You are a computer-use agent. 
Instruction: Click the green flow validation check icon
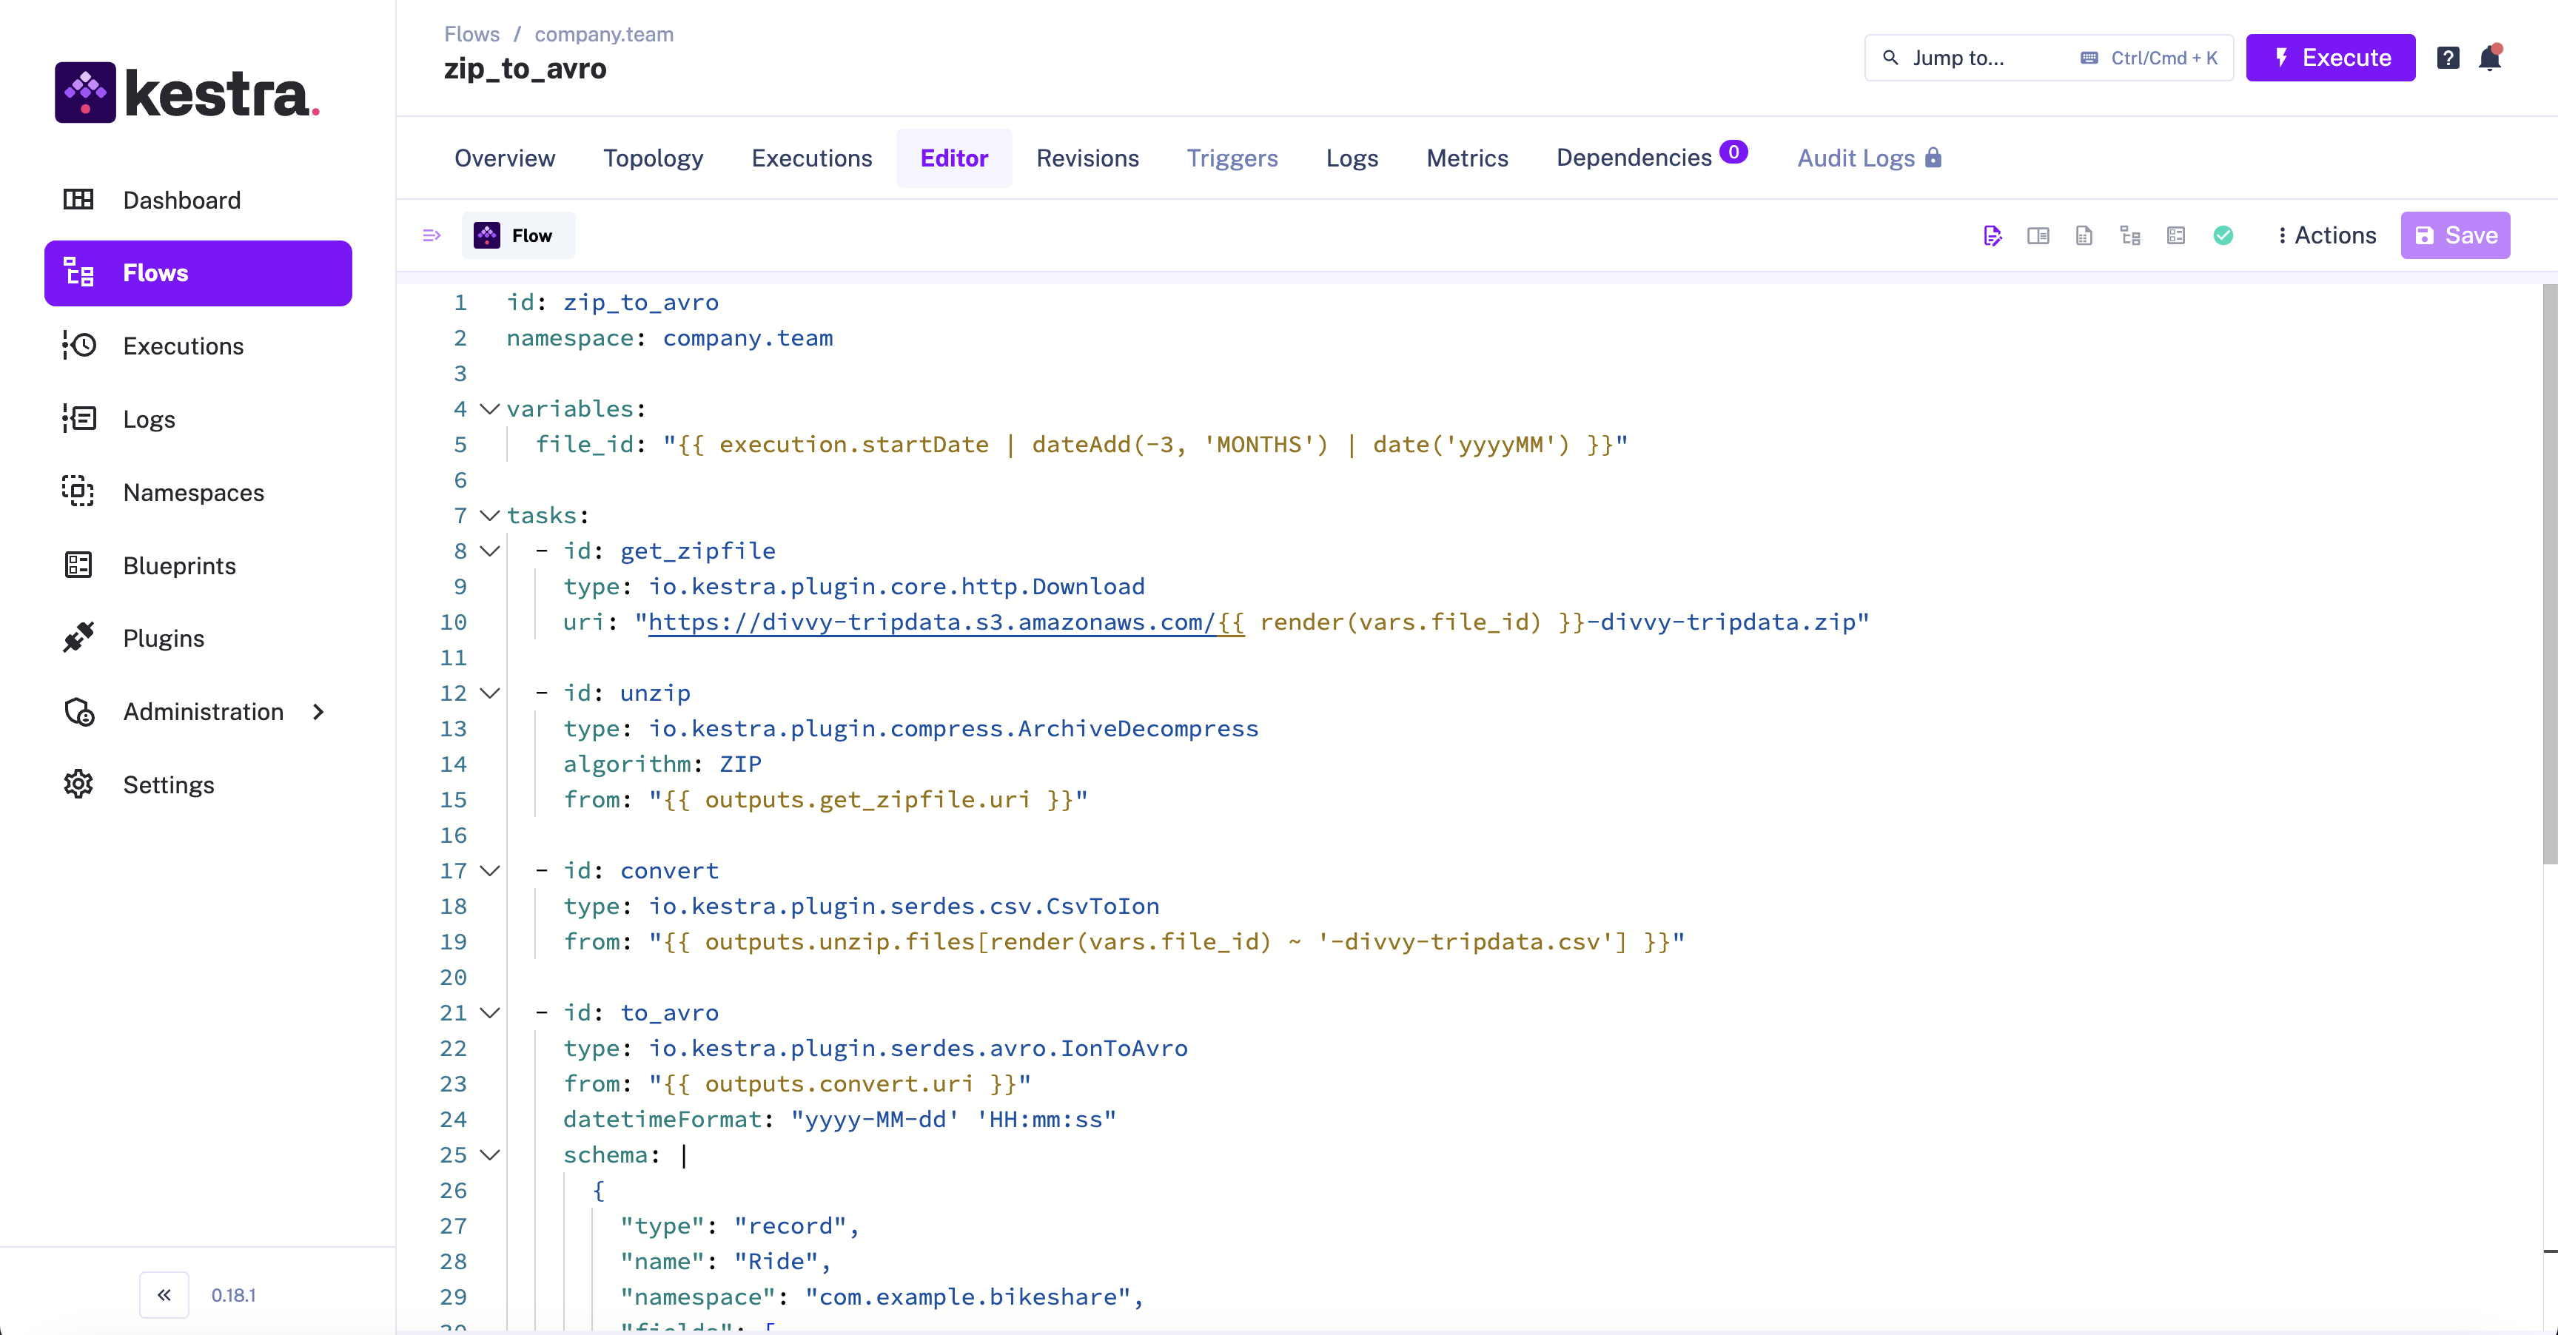2224,235
